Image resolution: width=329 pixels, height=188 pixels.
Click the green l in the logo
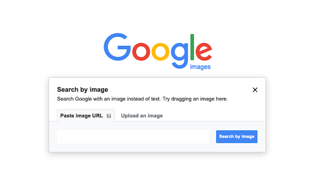[x=192, y=47]
